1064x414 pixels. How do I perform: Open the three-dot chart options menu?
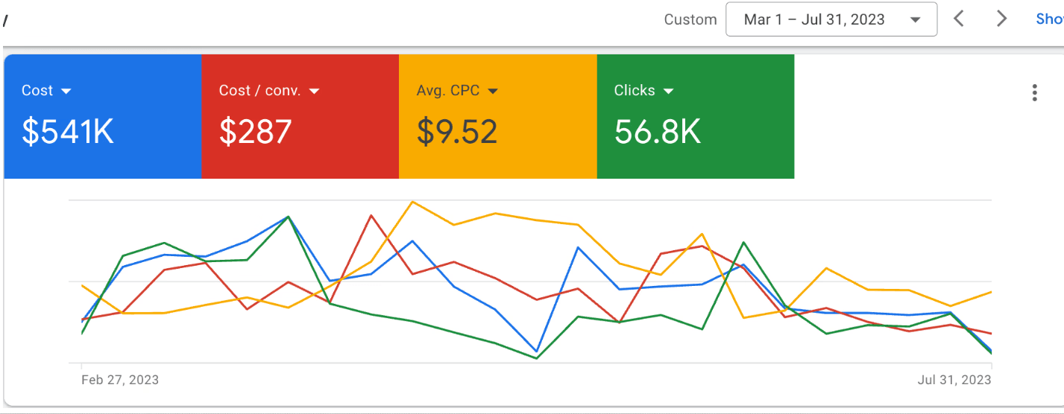click(1034, 92)
